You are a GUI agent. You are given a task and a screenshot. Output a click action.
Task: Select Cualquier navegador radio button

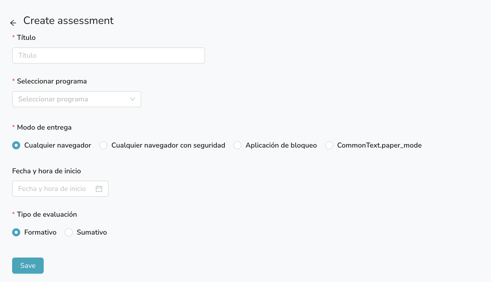pyautogui.click(x=16, y=145)
